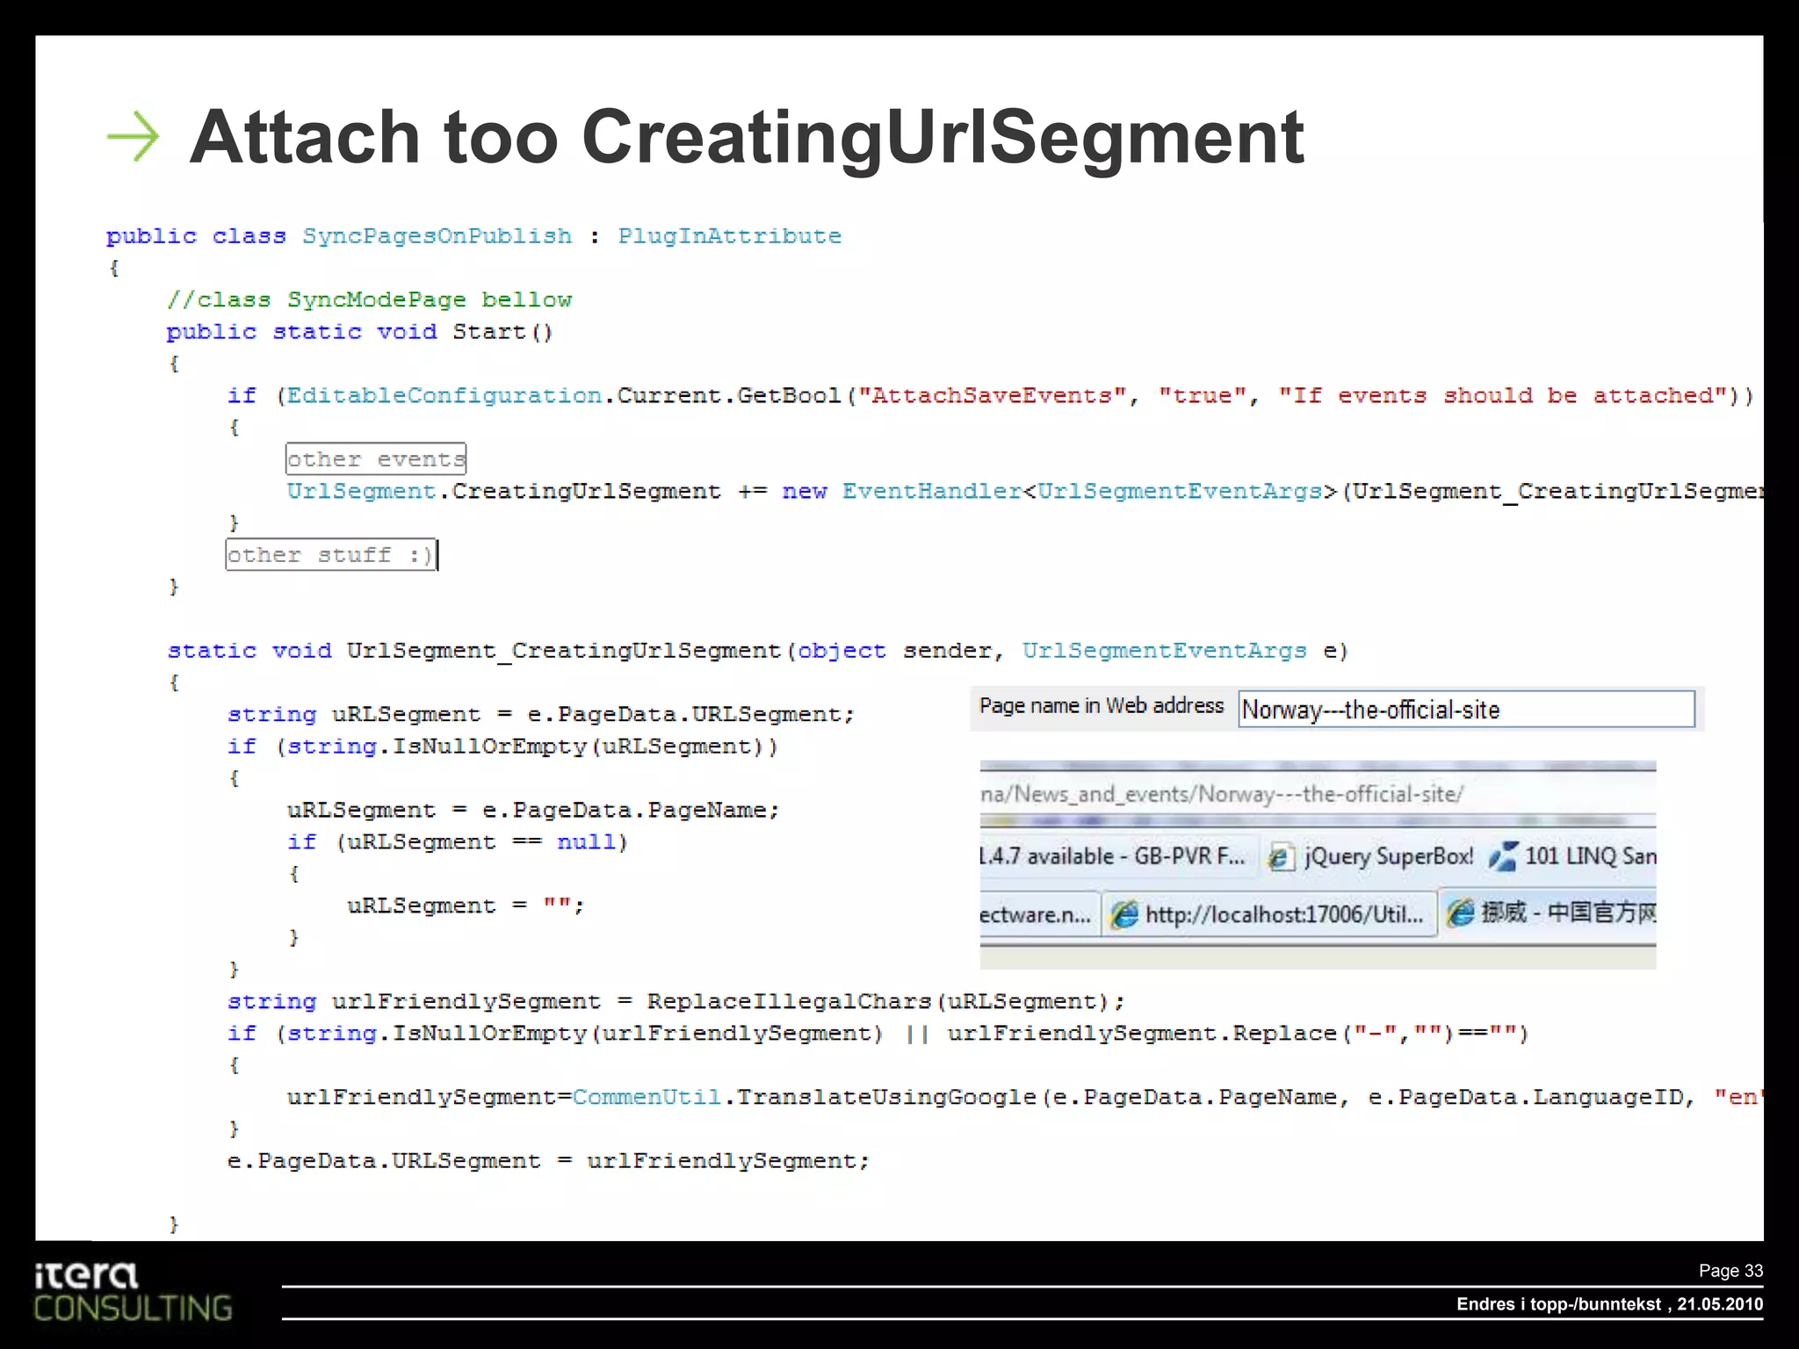Click the Itera Consulting logo
Viewport: 1799px width, 1349px height.
click(132, 1292)
